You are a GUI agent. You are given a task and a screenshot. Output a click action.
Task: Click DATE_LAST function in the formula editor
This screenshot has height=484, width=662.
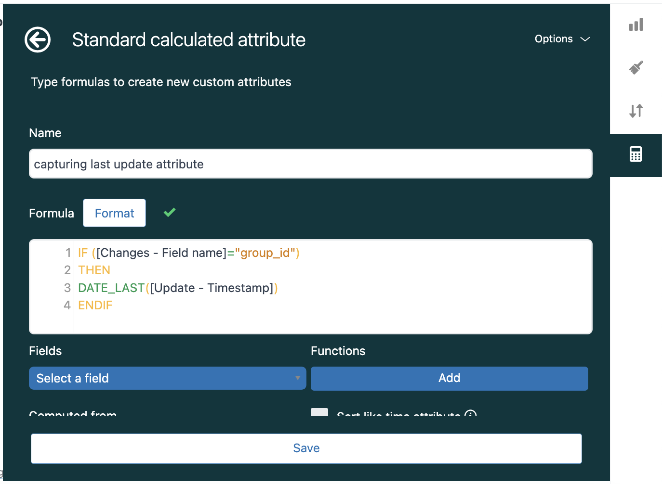click(111, 288)
